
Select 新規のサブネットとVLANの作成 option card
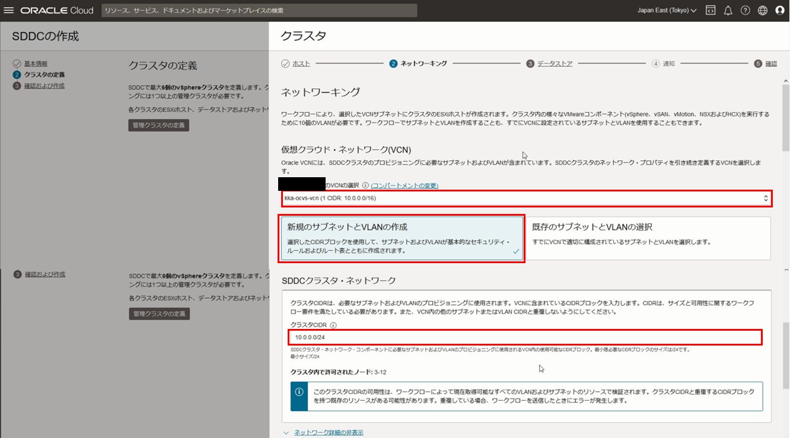pyautogui.click(x=402, y=238)
